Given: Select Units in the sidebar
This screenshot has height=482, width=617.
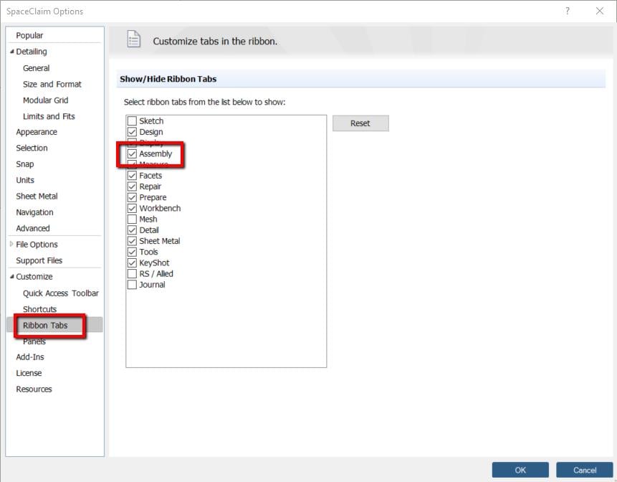Looking at the screenshot, I should (x=24, y=180).
